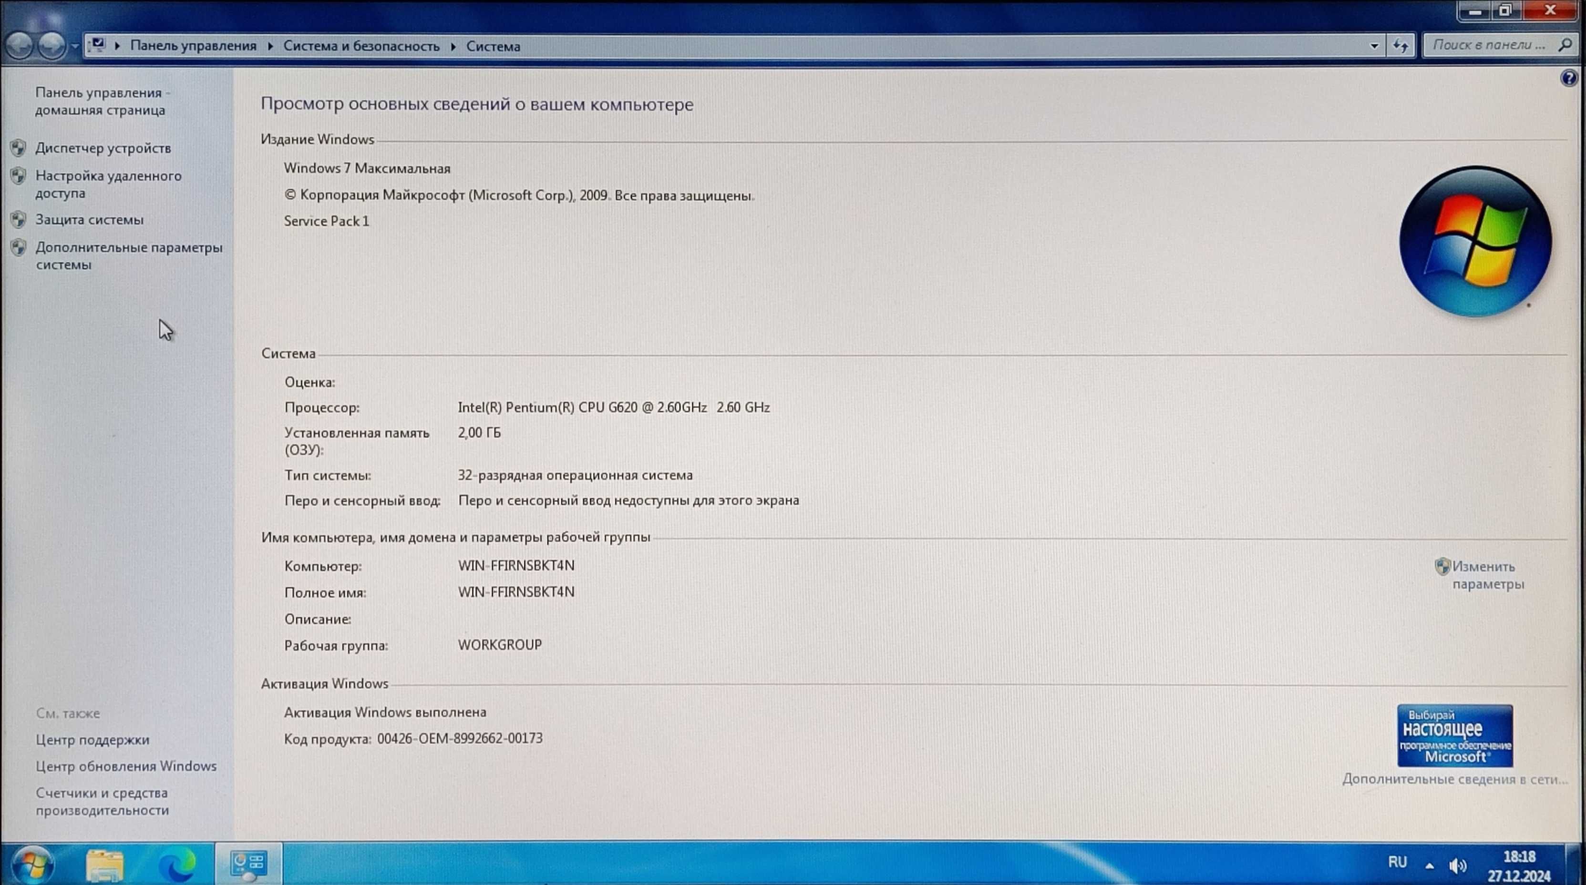Screen dimensions: 1586x885
Task: Expand the arrow before Панель управления breadcrumb
Action: [117, 46]
